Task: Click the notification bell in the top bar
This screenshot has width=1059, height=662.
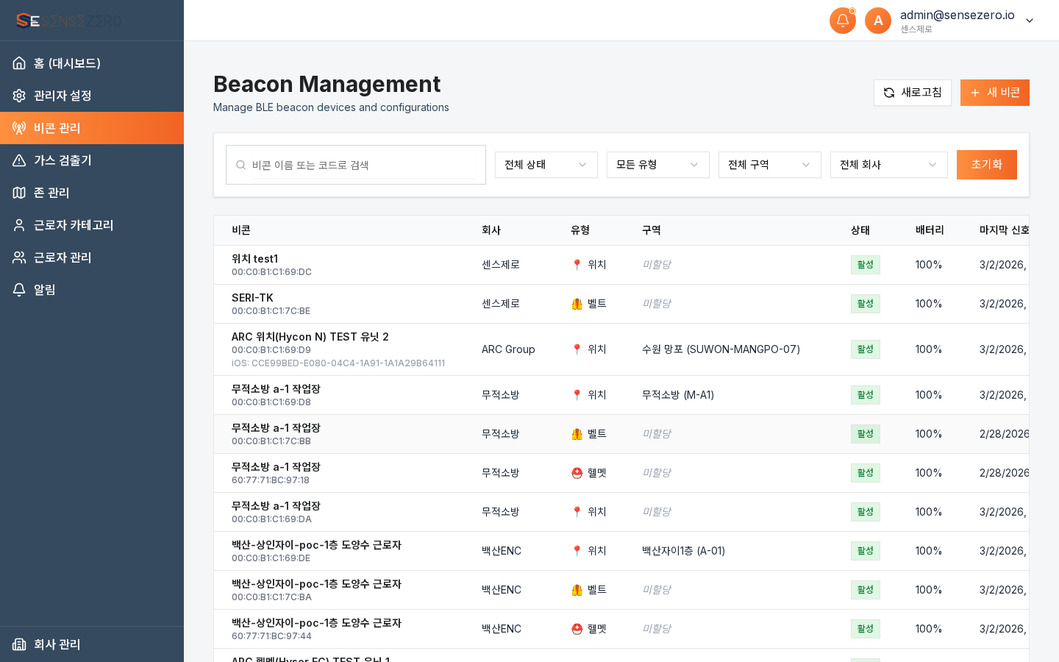Action: pyautogui.click(x=843, y=21)
